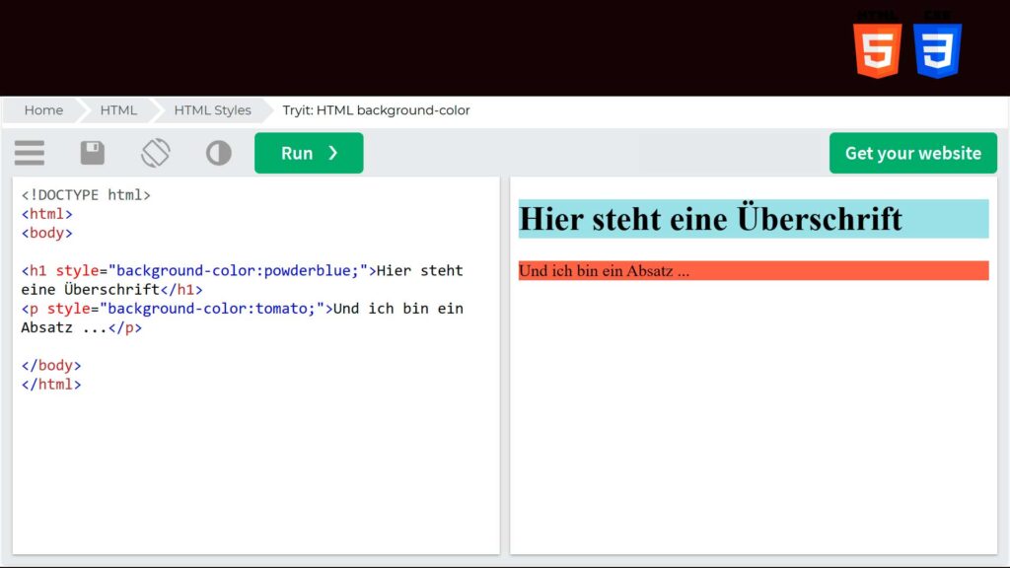
Task: Click the </body> closing tag line
Action: click(x=51, y=365)
